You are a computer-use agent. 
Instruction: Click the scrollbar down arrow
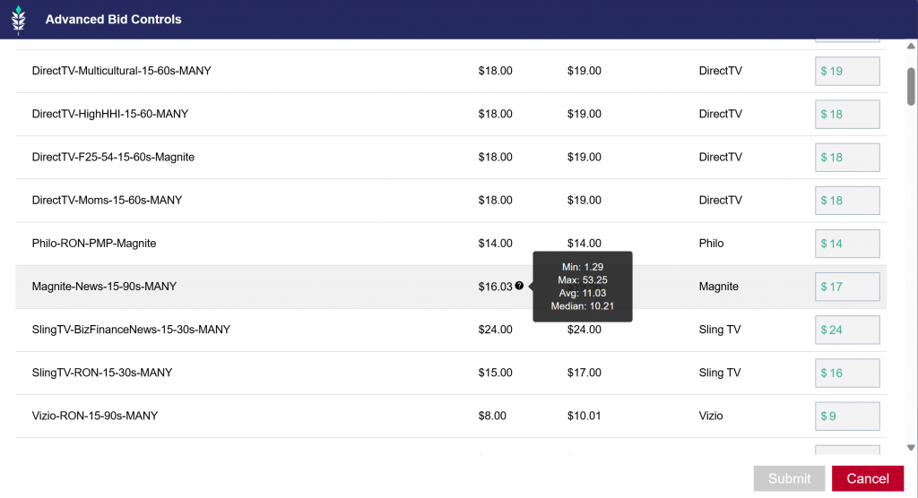[x=911, y=447]
